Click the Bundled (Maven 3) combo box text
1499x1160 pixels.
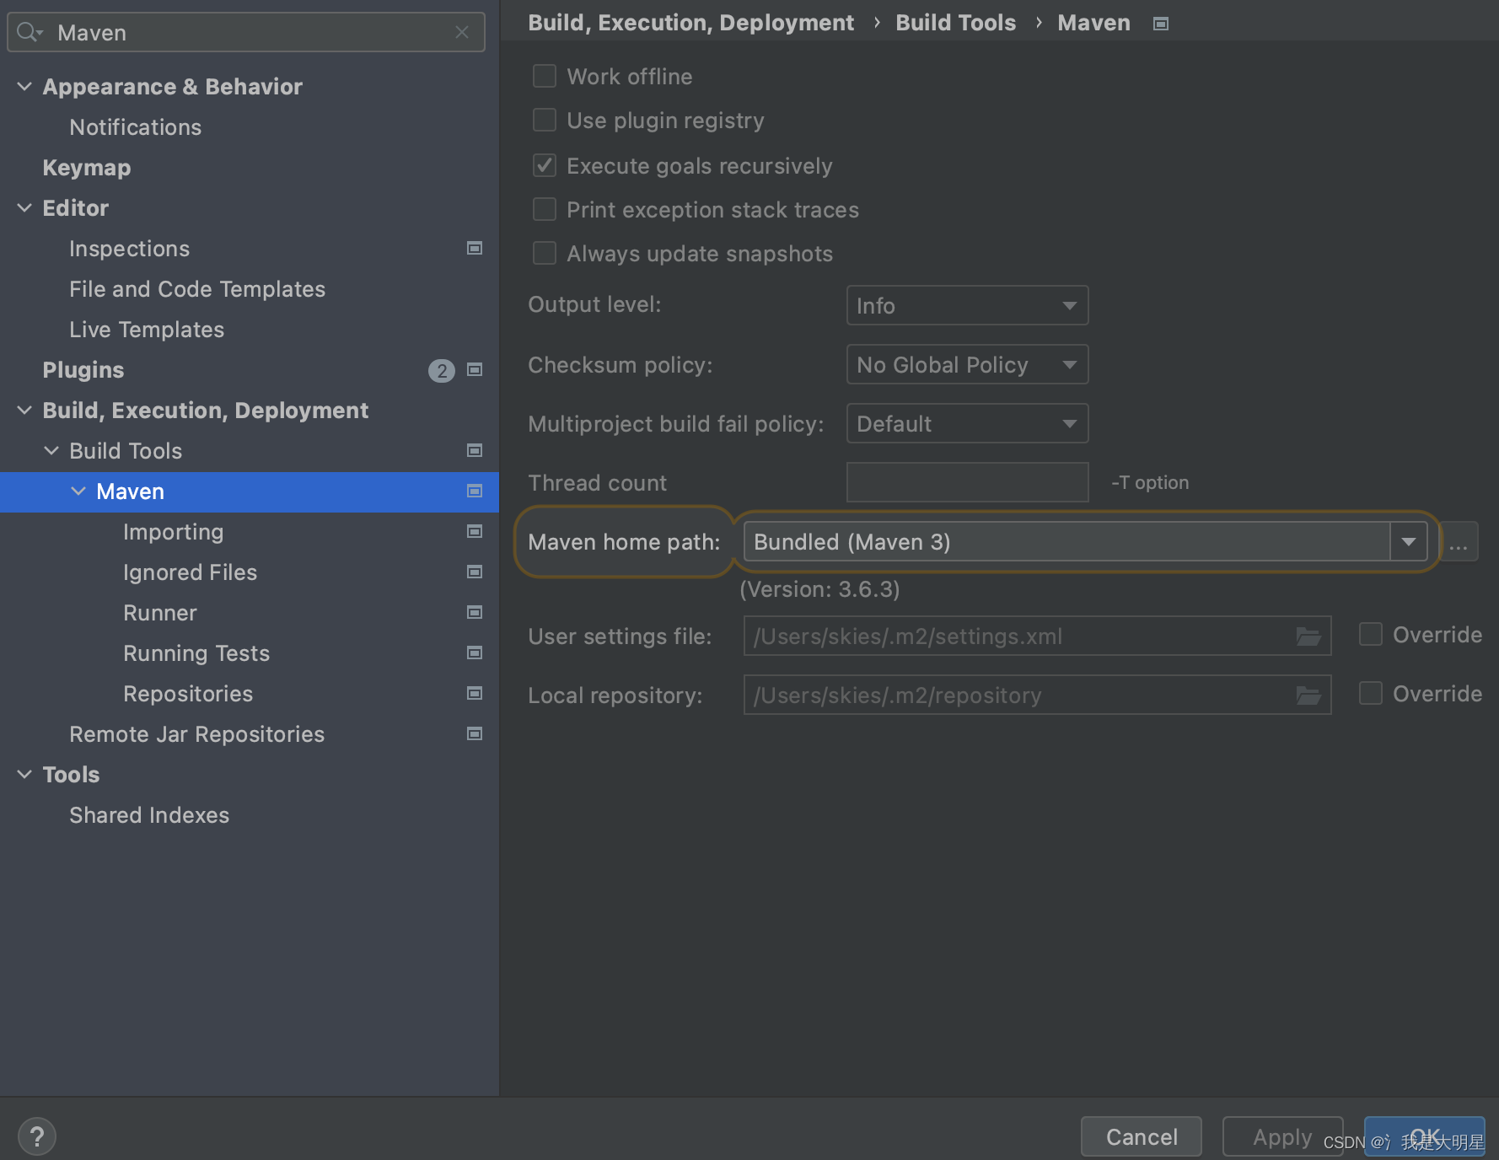click(852, 542)
